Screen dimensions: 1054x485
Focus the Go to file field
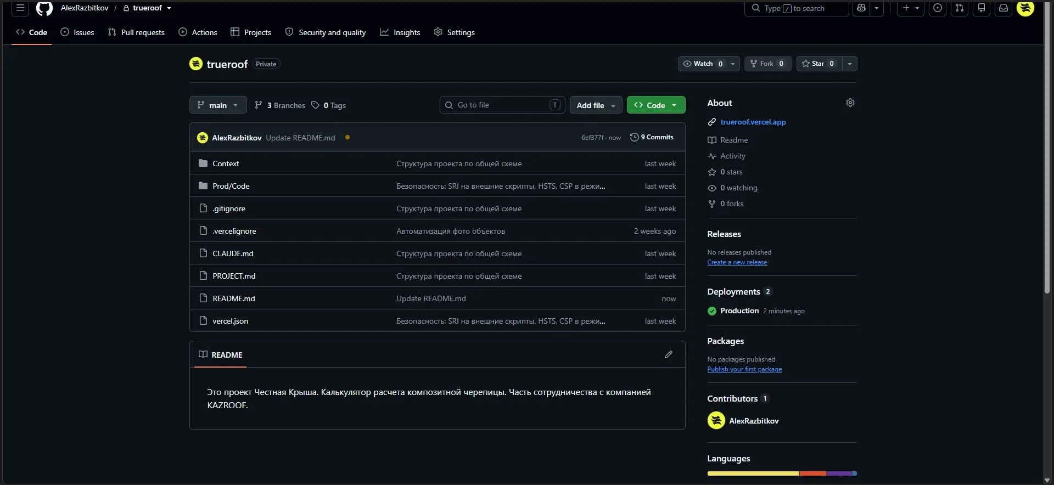502,105
